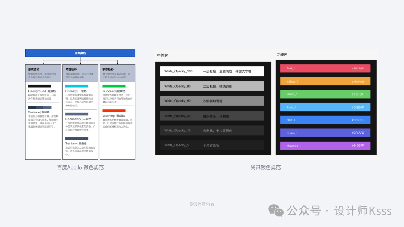Select the White_Opacity_100 bar
Image resolution: width=404 pixels, height=227 pixels.
tap(212, 71)
